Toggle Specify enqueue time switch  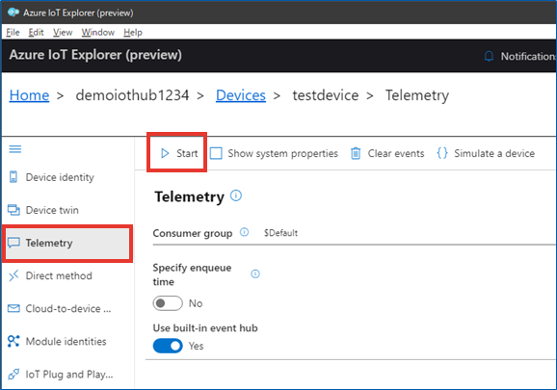coord(168,303)
